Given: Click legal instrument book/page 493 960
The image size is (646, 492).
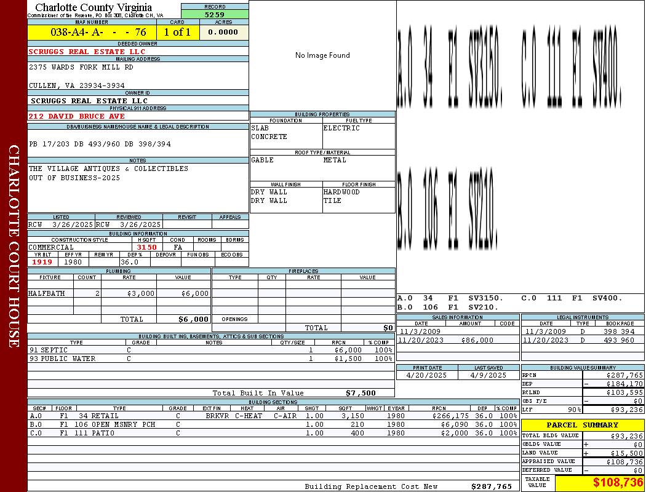Looking at the screenshot, I should [x=619, y=341].
